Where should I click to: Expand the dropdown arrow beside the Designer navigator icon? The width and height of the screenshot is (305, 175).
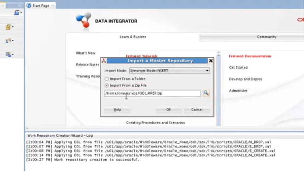coord(21,13)
